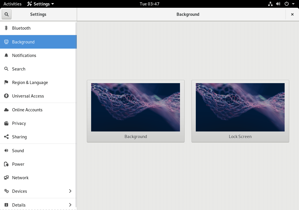Expand the Details submenu chevron
Screen dimensions: 299x210
tap(70, 205)
